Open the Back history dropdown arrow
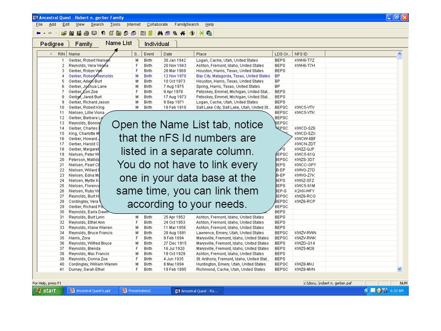The height and width of the screenshot is (331, 441). 44,33
